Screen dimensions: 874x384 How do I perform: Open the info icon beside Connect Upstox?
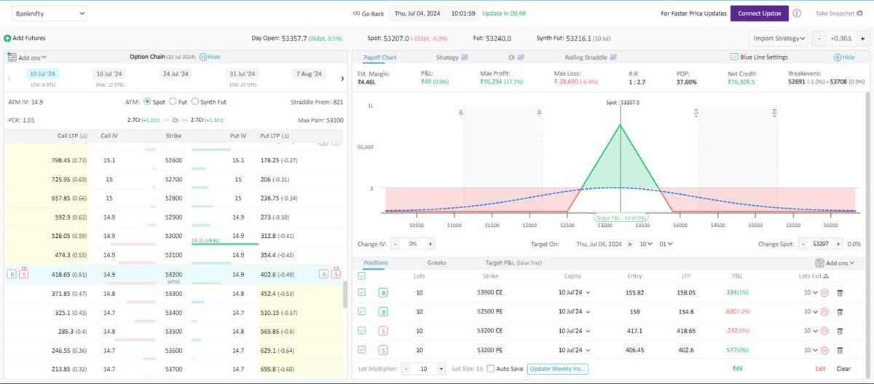(797, 13)
